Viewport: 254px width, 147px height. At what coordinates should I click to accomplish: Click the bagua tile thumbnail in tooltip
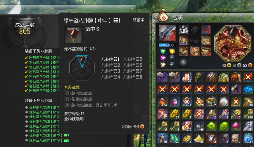point(73,35)
